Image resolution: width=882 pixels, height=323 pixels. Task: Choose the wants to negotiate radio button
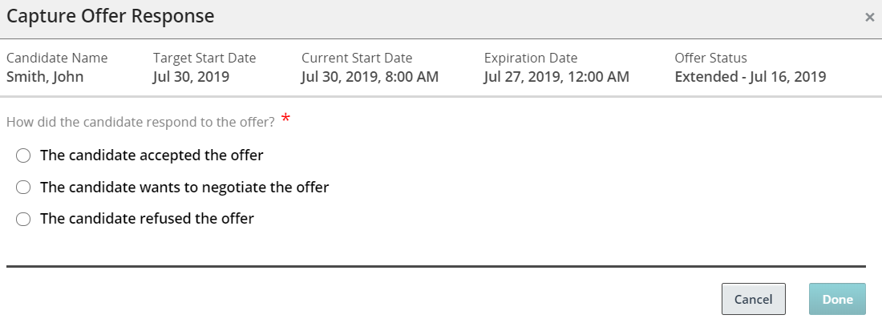pyautogui.click(x=23, y=187)
